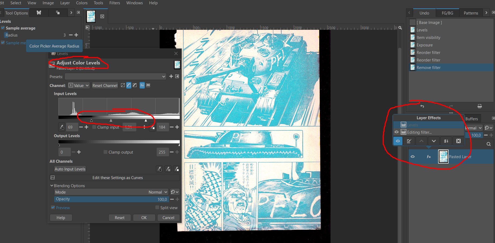495x243 pixels.
Task: Confirm levels with OK button
Action: (x=144, y=217)
